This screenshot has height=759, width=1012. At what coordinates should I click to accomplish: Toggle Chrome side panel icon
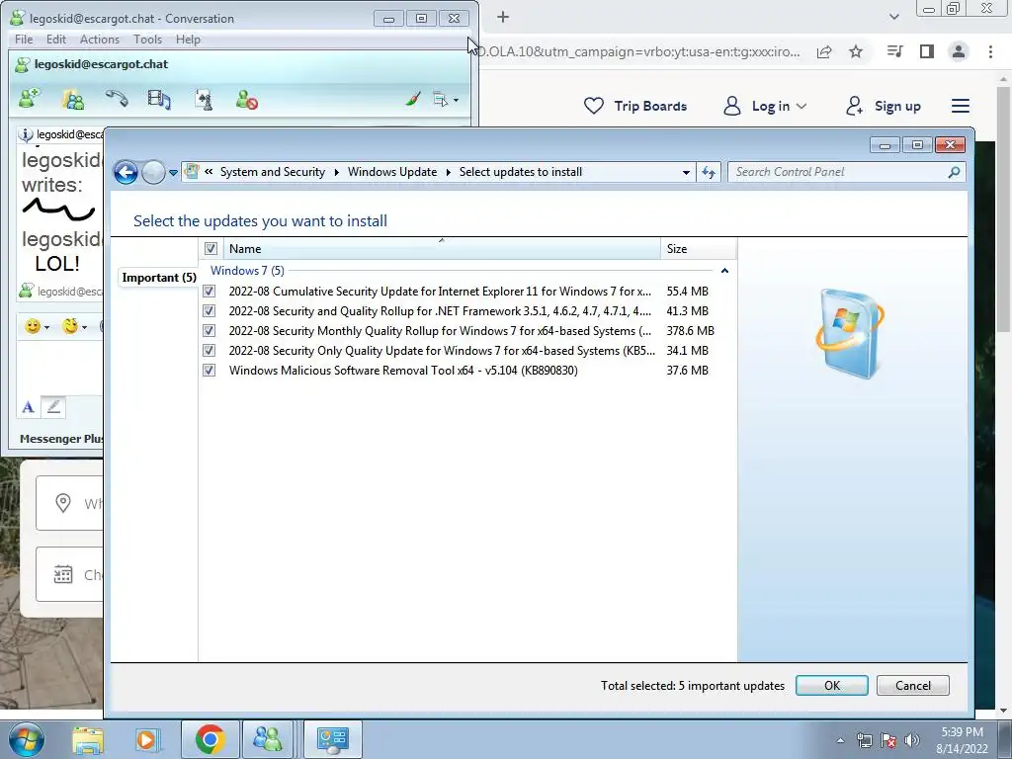point(927,51)
